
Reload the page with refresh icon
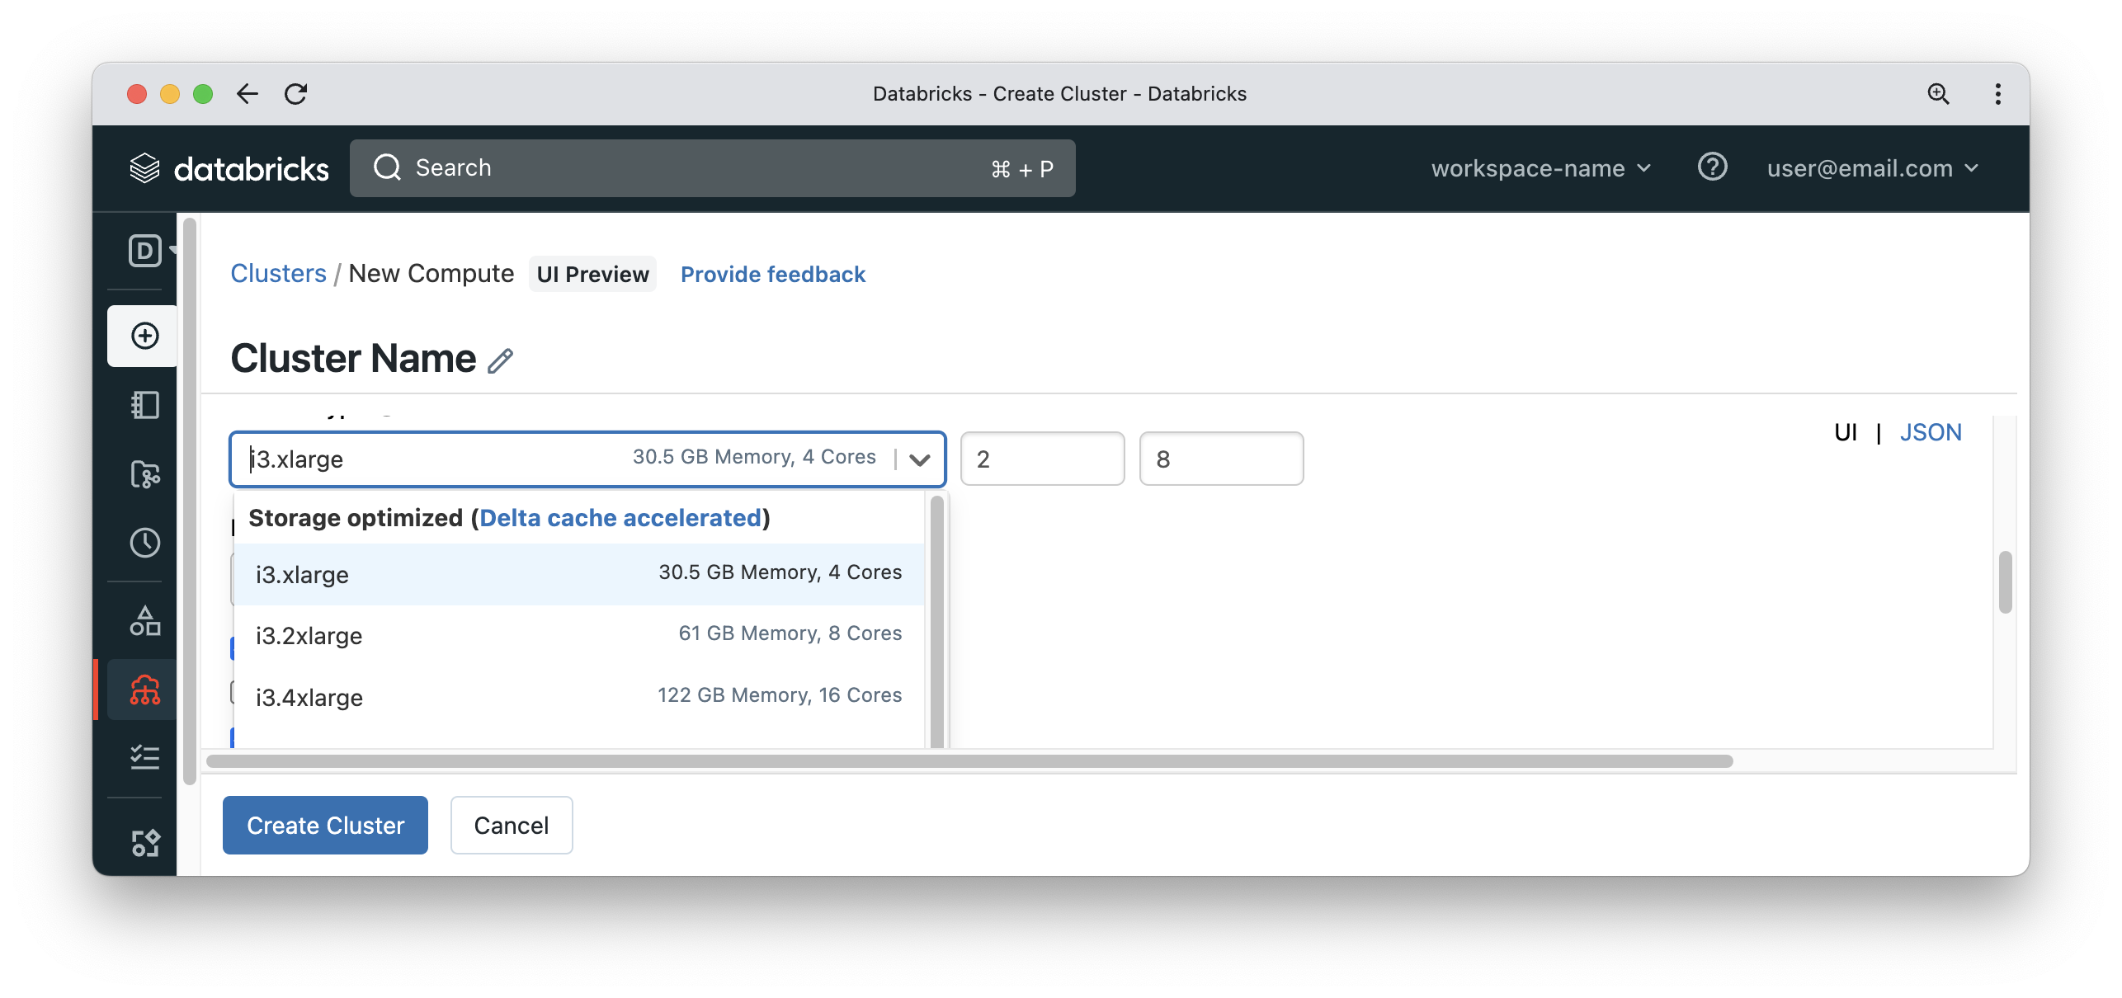[295, 94]
